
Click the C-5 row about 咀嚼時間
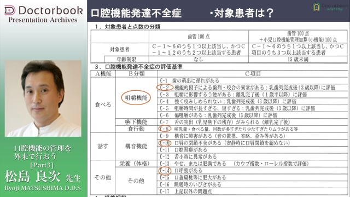253,108
